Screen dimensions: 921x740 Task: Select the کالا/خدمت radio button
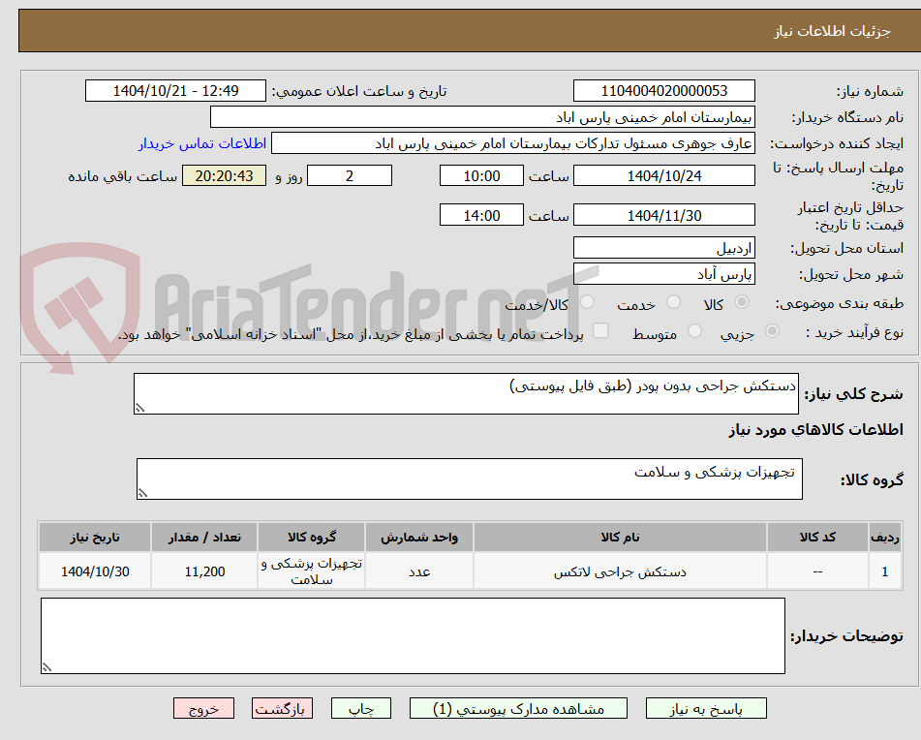[x=587, y=302]
